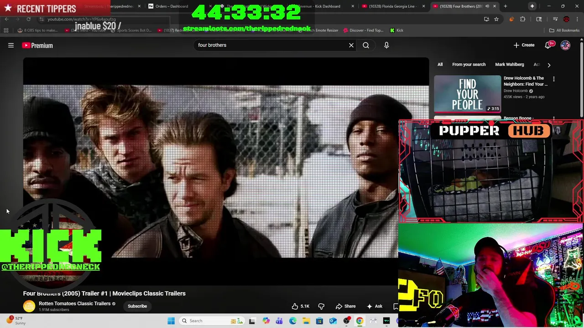This screenshot has width=584, height=328.
Task: Open the weather widget showing 52°F
Action: [x=16, y=321]
